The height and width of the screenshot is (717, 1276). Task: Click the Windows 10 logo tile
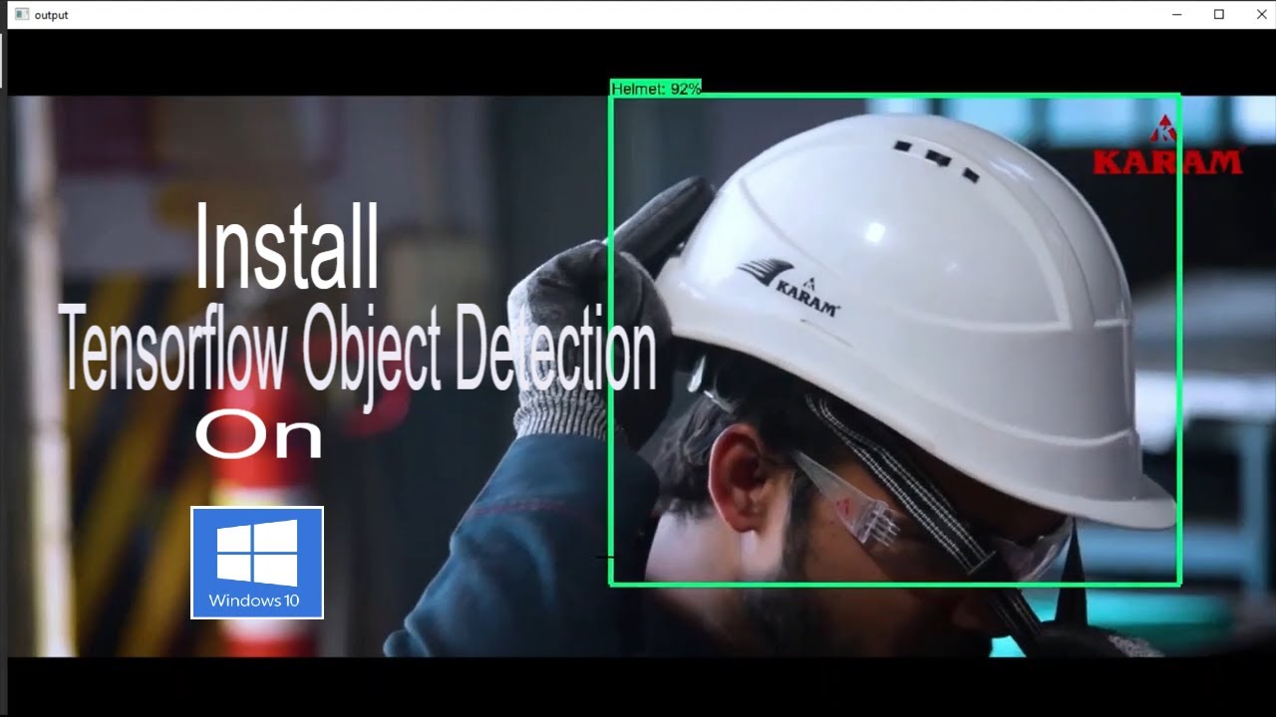click(x=257, y=563)
